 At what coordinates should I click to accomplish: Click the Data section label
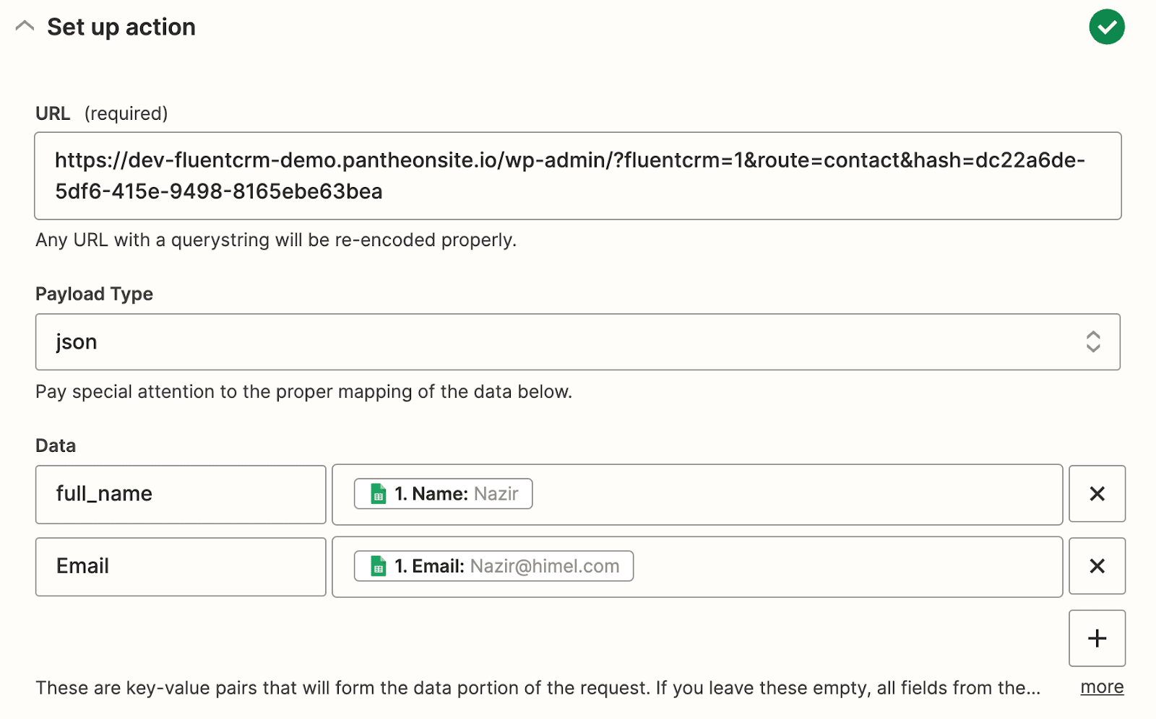[56, 445]
